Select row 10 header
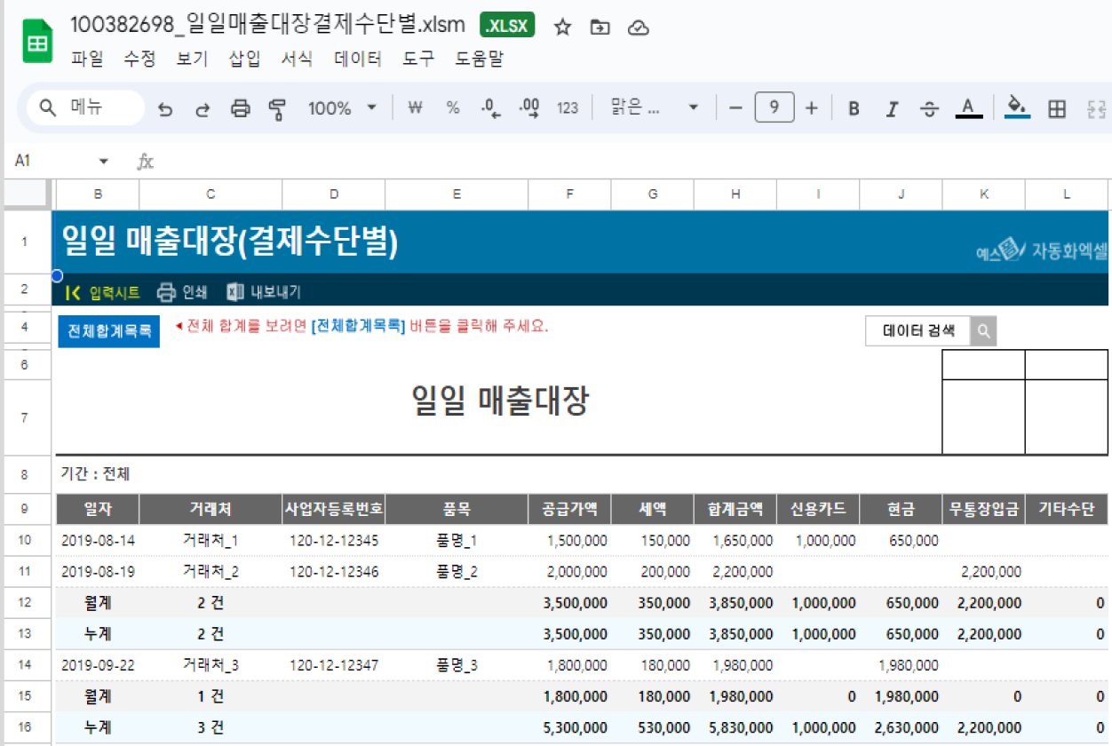This screenshot has width=1112, height=746. coord(25,540)
